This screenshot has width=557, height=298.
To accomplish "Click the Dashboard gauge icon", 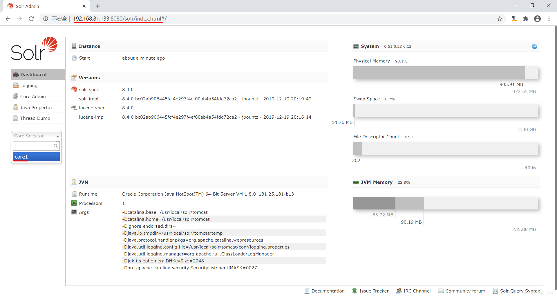I will coord(16,75).
